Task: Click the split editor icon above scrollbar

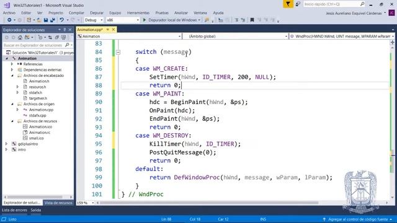Action: pyautogui.click(x=393, y=43)
